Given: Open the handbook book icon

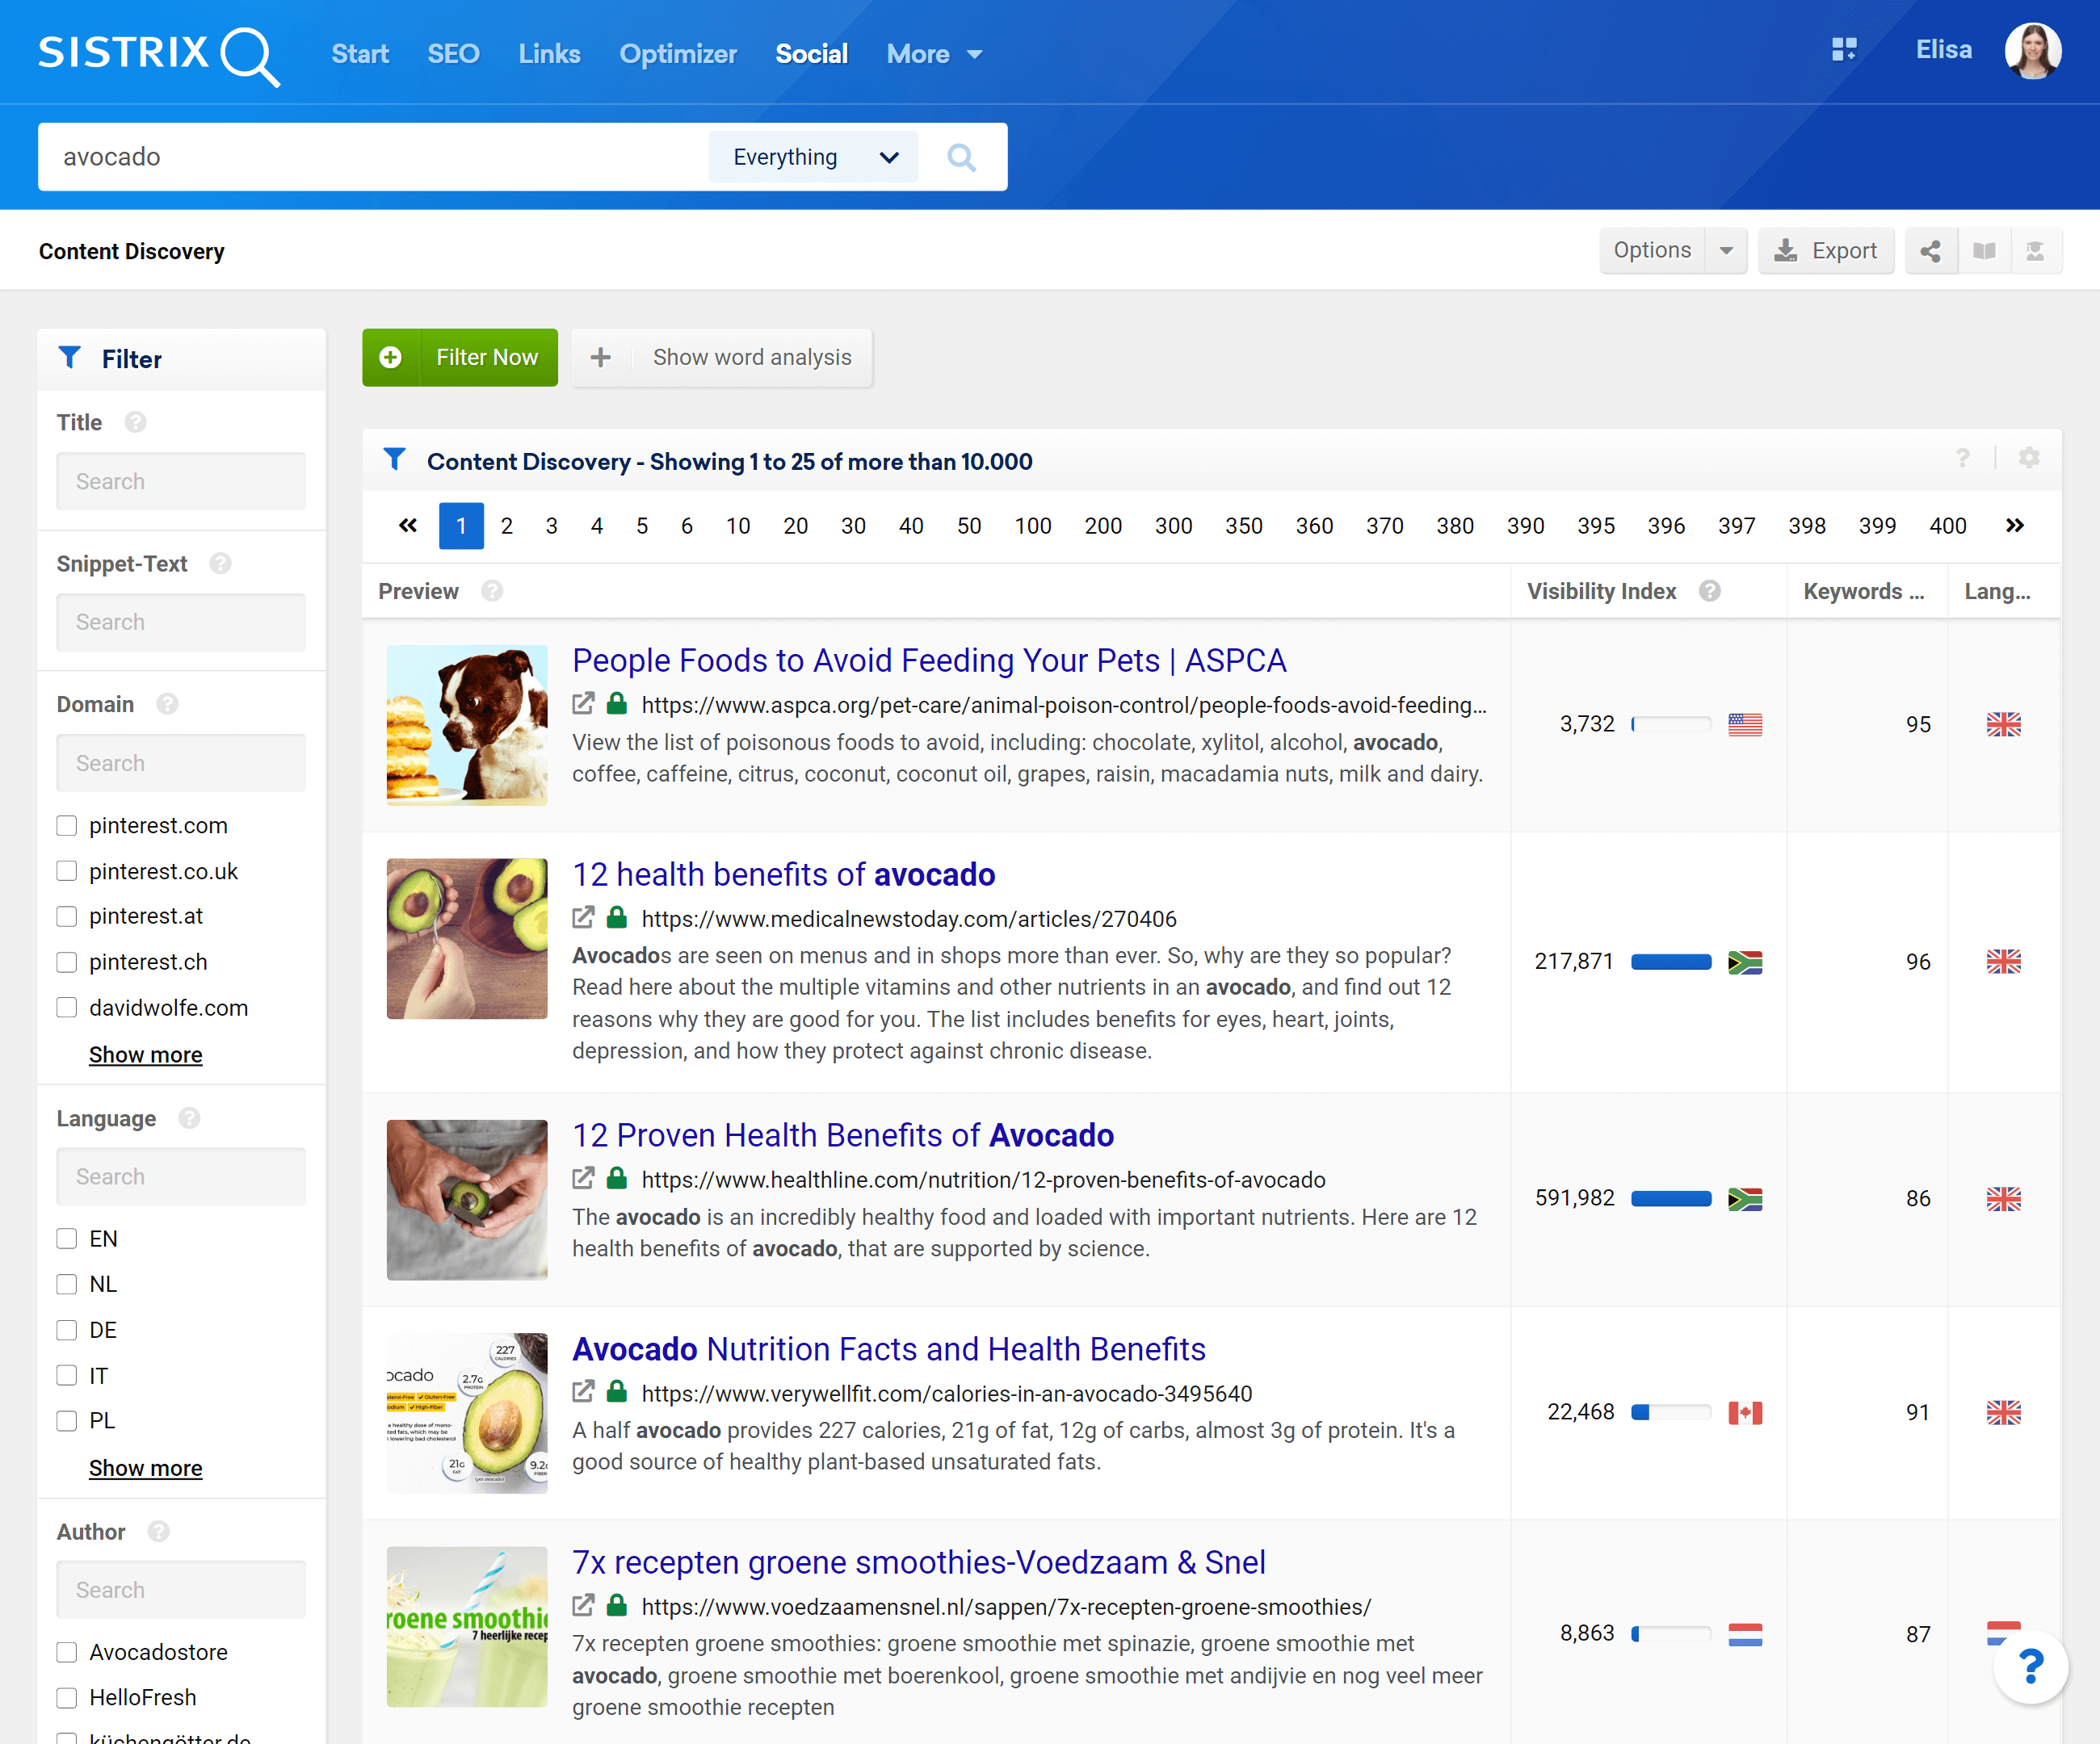Looking at the screenshot, I should (1984, 251).
